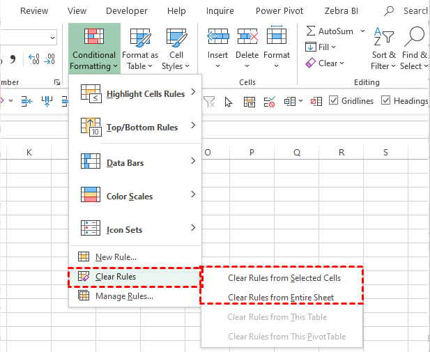This screenshot has height=352, width=430.
Task: Click the select objects pointer icon
Action: [228, 102]
